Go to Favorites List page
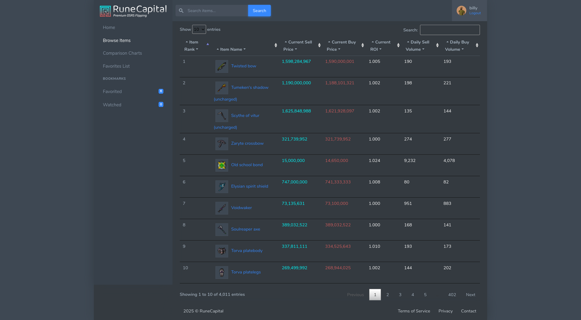Viewport: 581px width, 320px height. [116, 66]
